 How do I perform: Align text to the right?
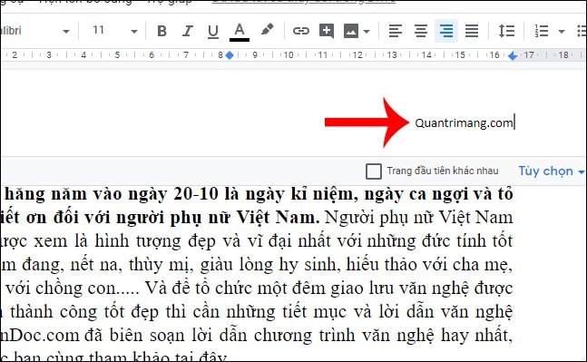point(446,31)
